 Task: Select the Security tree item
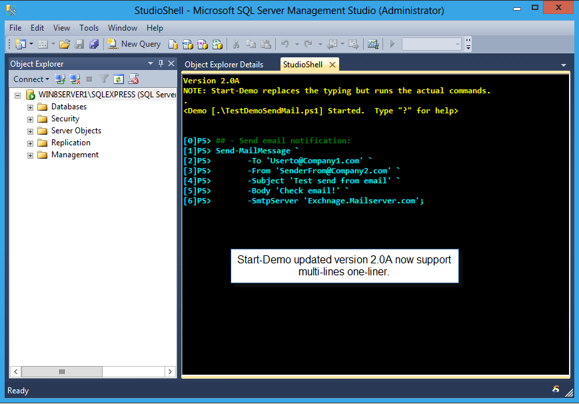click(65, 119)
